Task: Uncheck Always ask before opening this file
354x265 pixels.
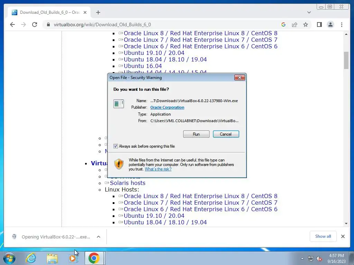Action: coord(115,146)
